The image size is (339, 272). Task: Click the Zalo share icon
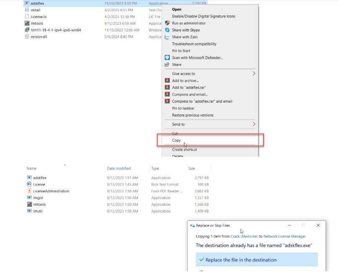click(167, 37)
